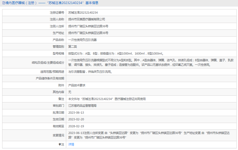
Task: Select management class value 第二类
Action: tap(73, 47)
